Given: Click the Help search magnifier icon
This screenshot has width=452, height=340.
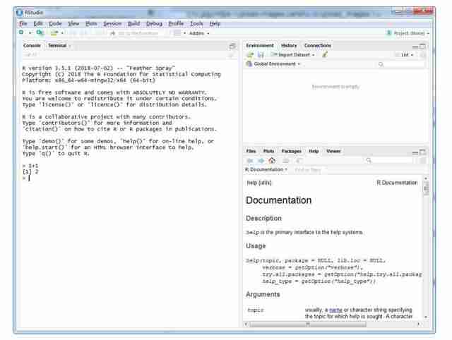Looking at the screenshot, I should (369, 160).
